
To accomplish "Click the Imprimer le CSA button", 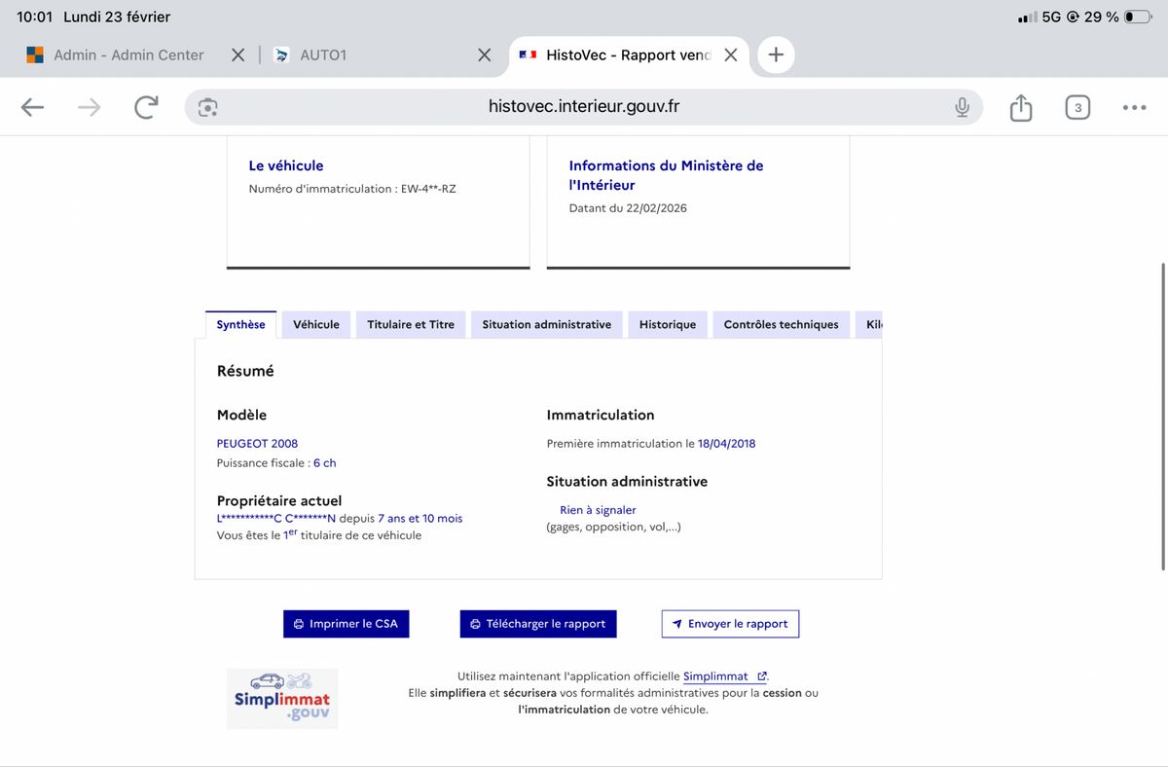I will click(347, 624).
